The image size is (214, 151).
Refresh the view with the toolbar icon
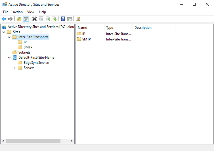click(48, 19)
